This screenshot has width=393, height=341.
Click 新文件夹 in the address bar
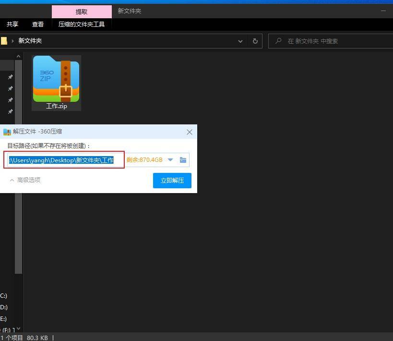click(x=30, y=41)
